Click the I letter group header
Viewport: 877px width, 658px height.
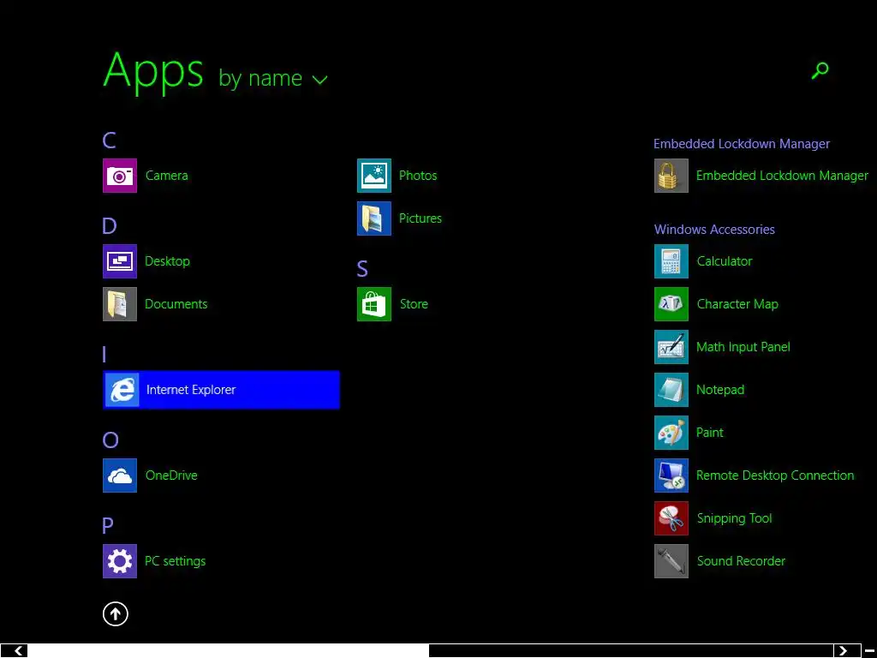coord(104,354)
